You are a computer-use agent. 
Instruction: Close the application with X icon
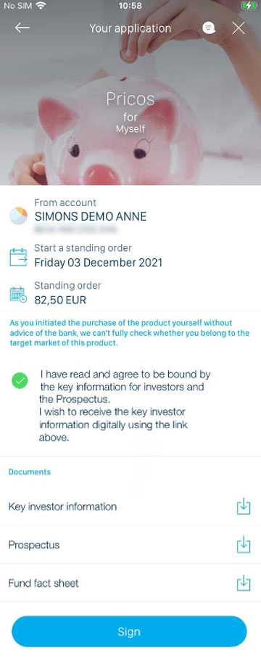[x=239, y=28]
